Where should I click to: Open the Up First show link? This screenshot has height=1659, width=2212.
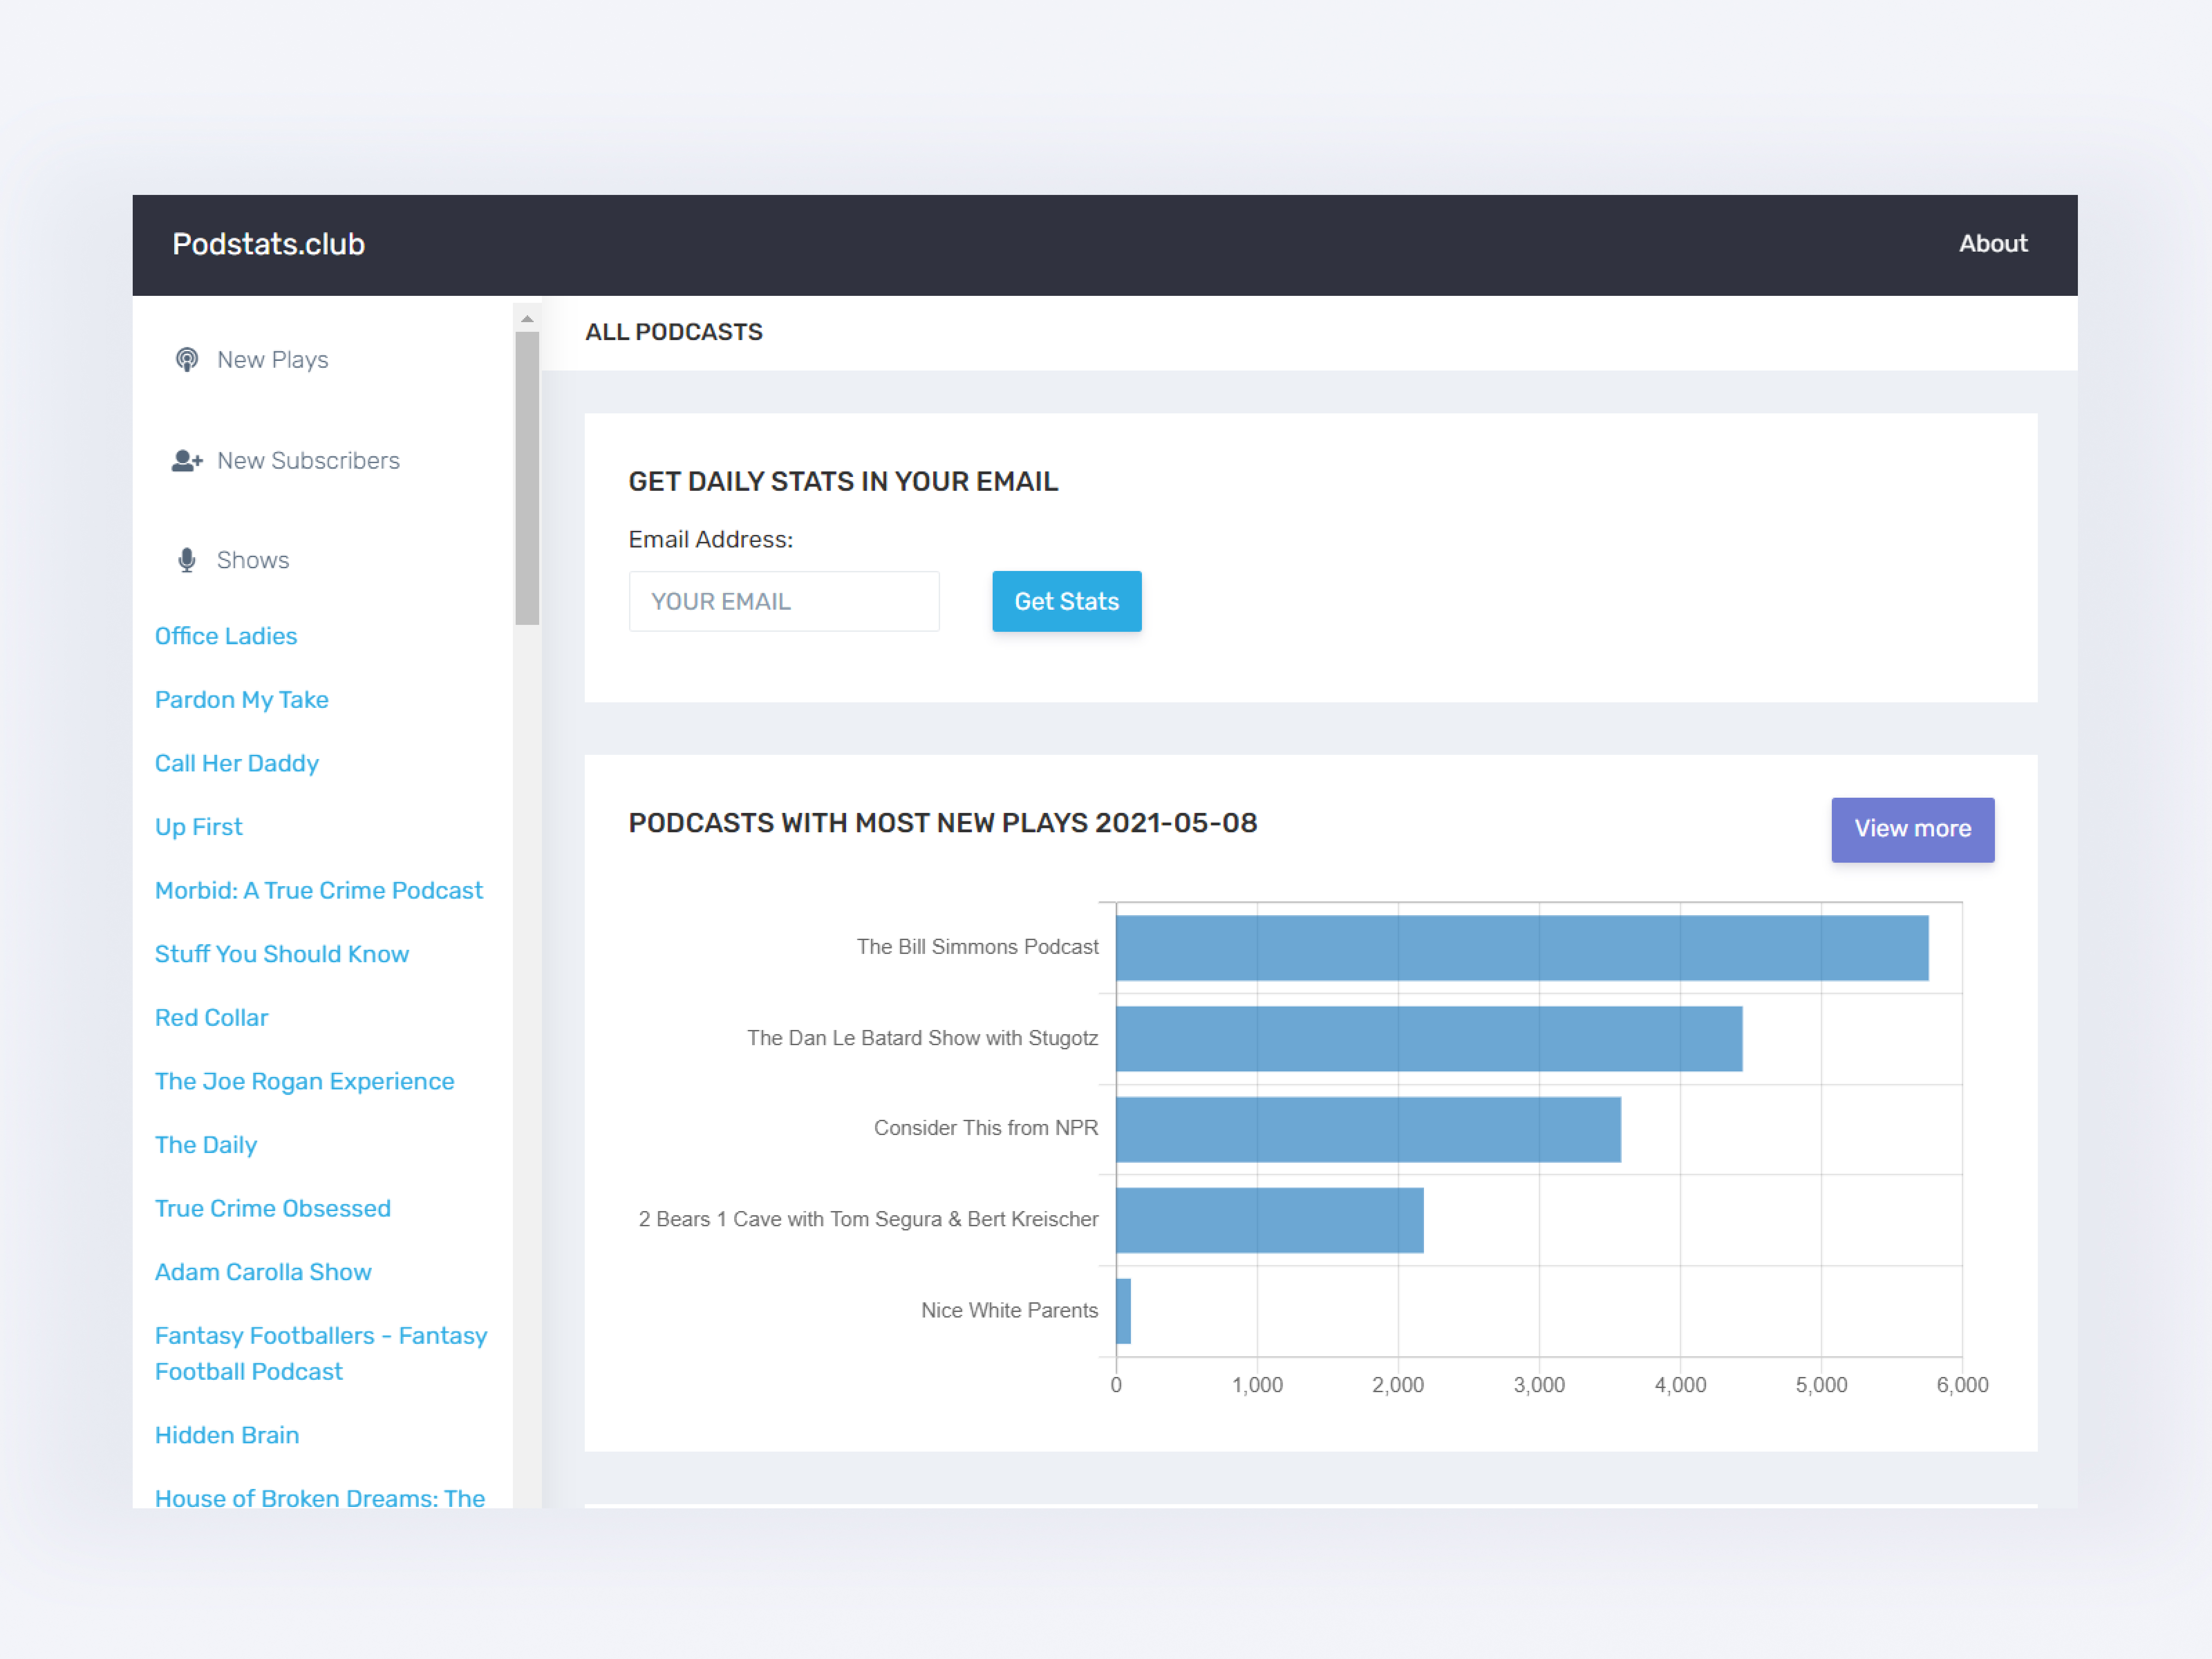tap(199, 827)
